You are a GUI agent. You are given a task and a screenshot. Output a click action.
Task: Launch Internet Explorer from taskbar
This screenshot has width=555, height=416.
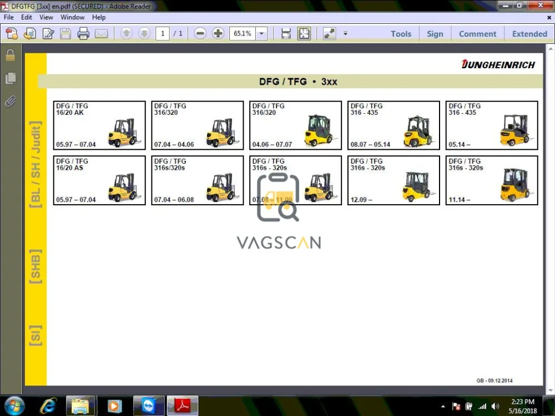click(48, 406)
